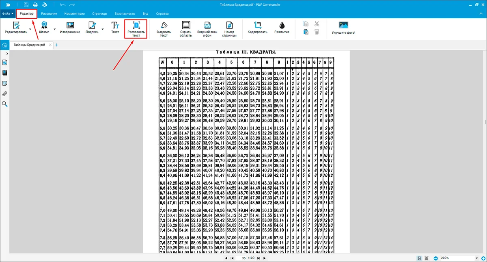
Task: Select the Выделить текст highlighter tool
Action: point(164,28)
